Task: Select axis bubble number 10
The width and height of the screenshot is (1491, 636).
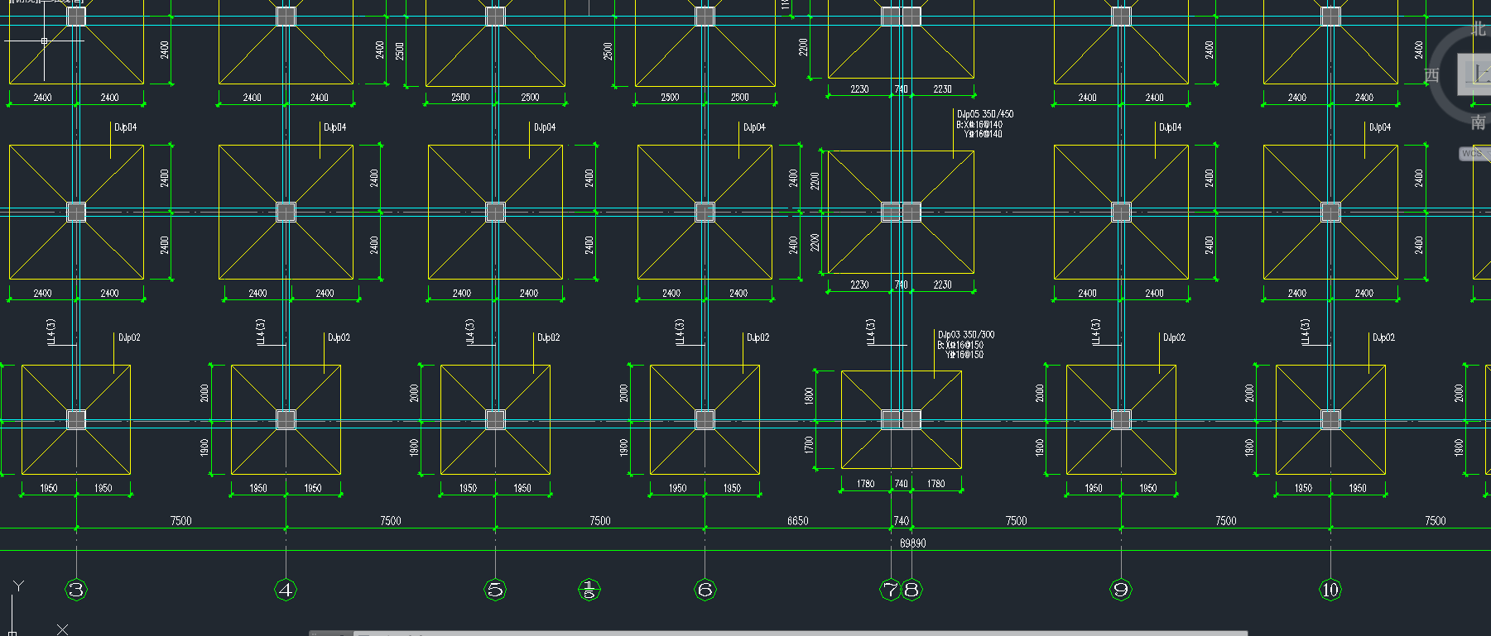Action: click(1330, 590)
